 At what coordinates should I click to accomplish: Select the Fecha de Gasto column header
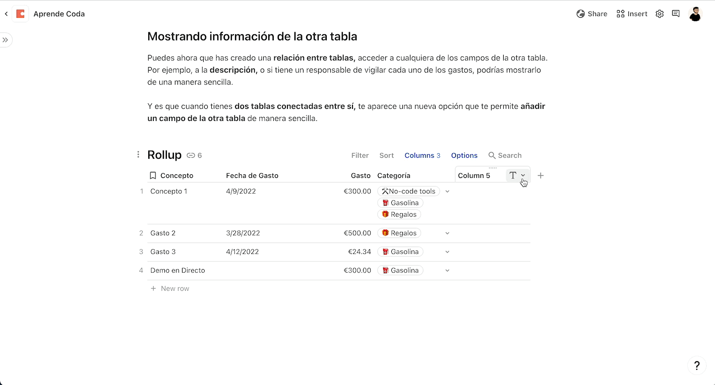tap(252, 175)
